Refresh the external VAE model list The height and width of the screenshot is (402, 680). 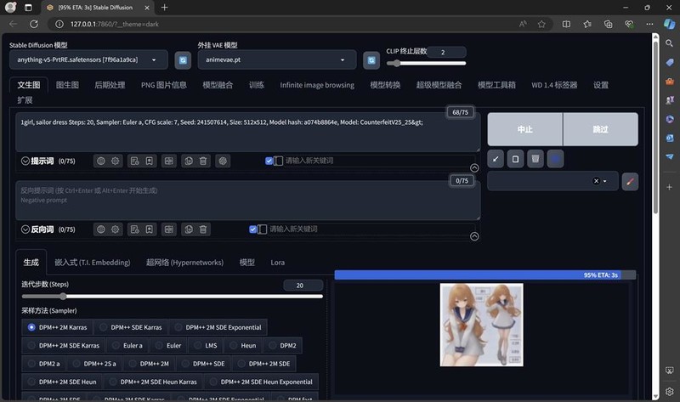pyautogui.click(x=371, y=60)
